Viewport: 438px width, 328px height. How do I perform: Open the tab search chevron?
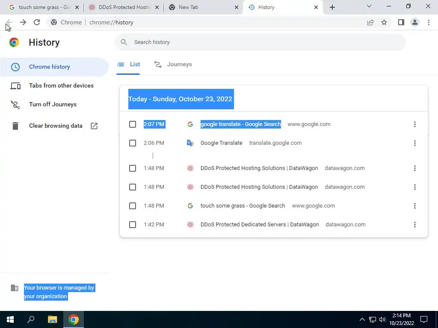(x=369, y=6)
